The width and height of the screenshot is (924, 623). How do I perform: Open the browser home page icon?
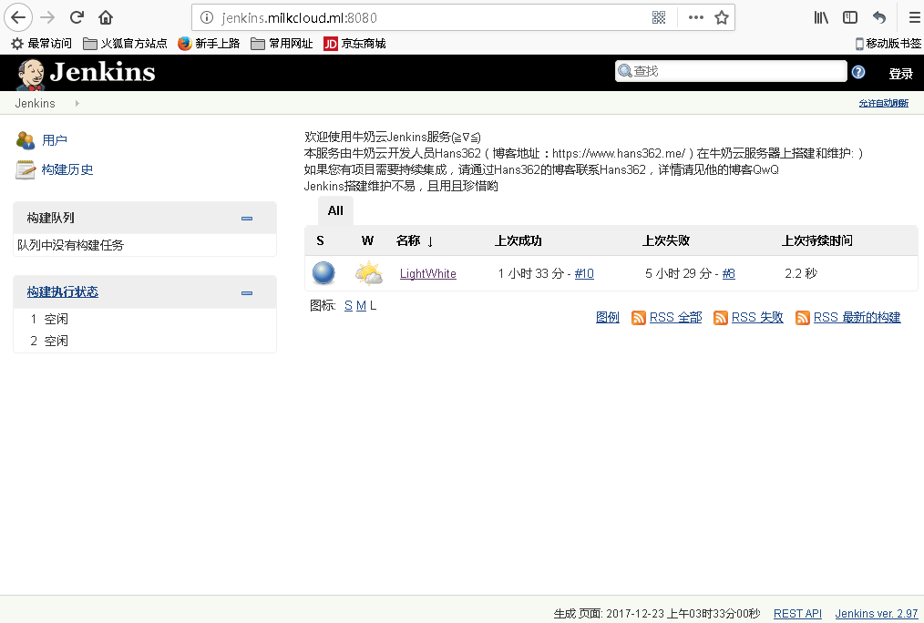(x=106, y=17)
